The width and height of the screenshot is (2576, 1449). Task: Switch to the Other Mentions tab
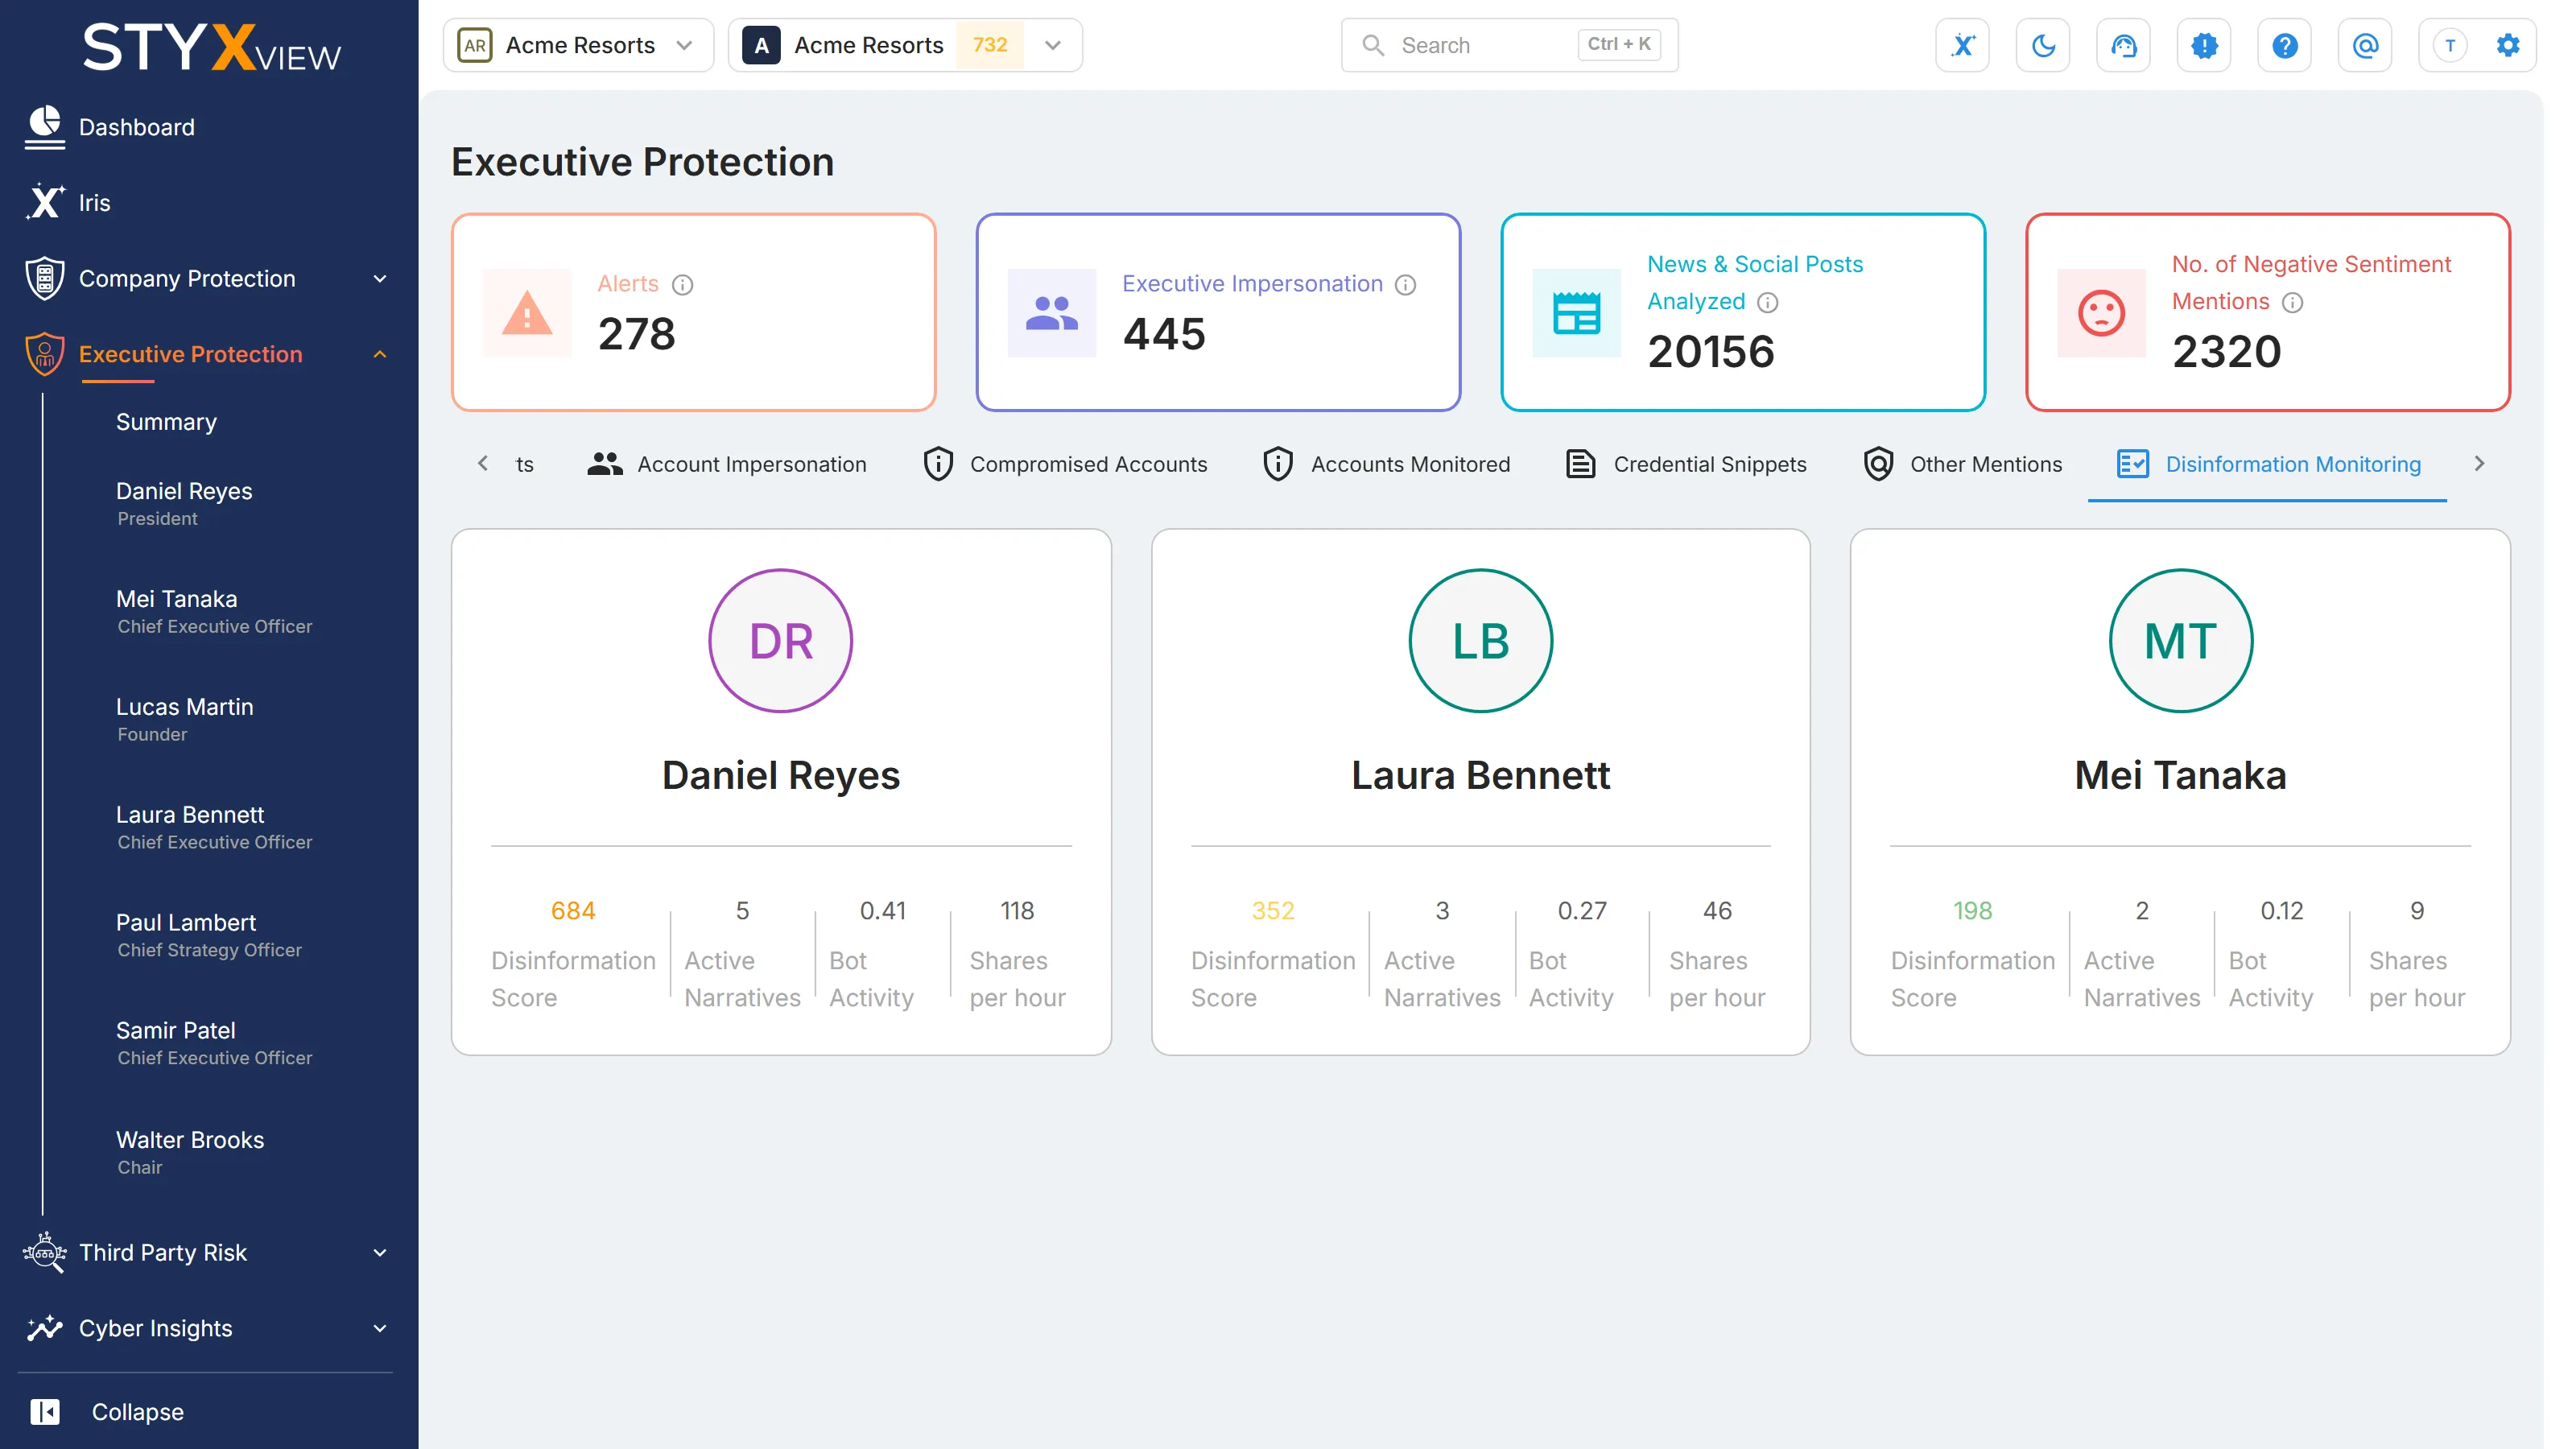[1962, 464]
